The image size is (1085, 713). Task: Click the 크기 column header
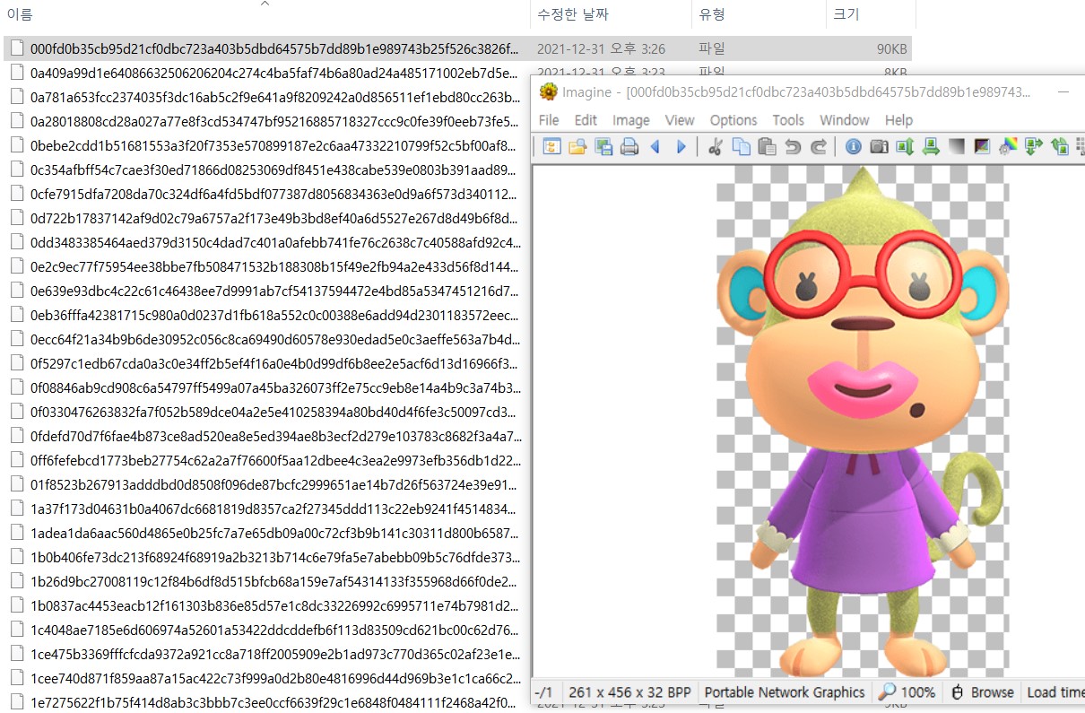click(x=846, y=14)
